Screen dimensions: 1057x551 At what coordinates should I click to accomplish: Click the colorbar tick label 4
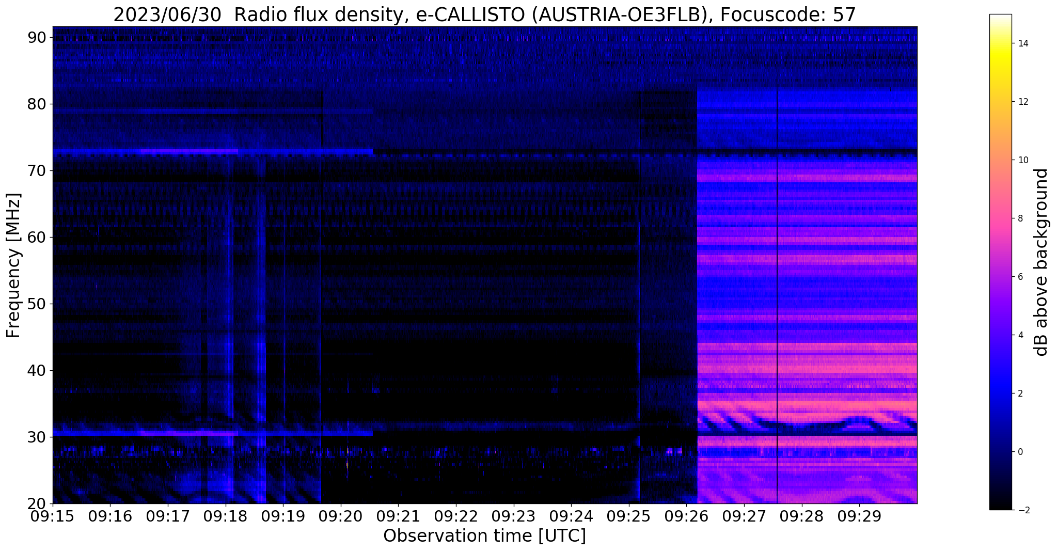point(1020,335)
